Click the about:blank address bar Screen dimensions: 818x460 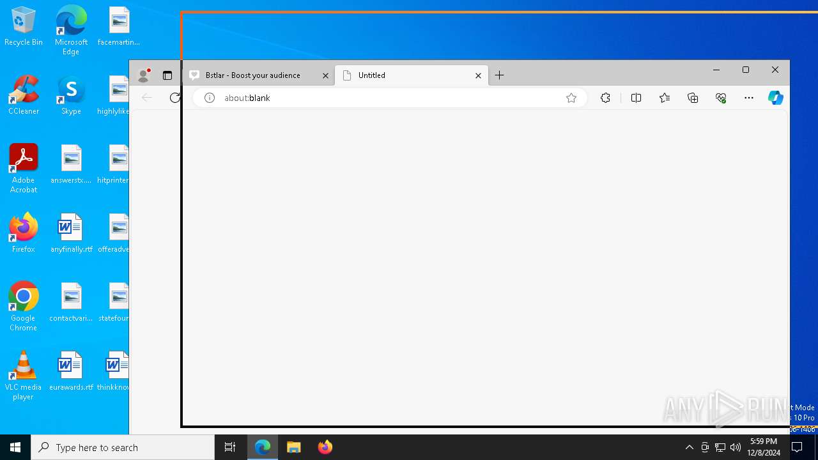[390, 98]
